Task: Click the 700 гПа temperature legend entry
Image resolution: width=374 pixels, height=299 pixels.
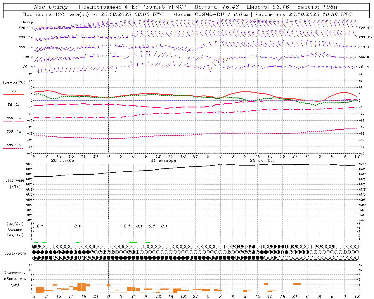Action: tap(13, 132)
